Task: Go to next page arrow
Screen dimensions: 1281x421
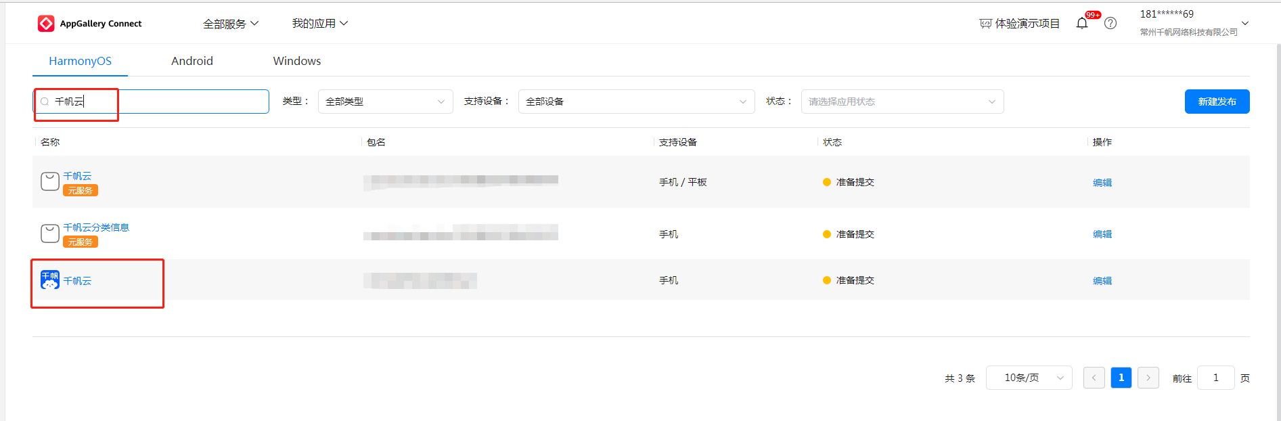Action: point(1148,378)
